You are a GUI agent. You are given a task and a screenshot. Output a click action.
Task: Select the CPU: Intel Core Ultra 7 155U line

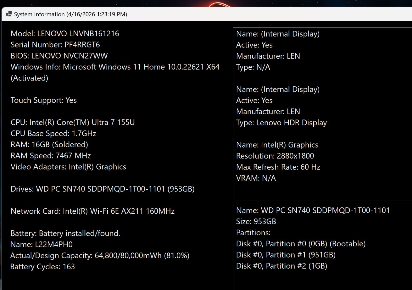pos(73,122)
